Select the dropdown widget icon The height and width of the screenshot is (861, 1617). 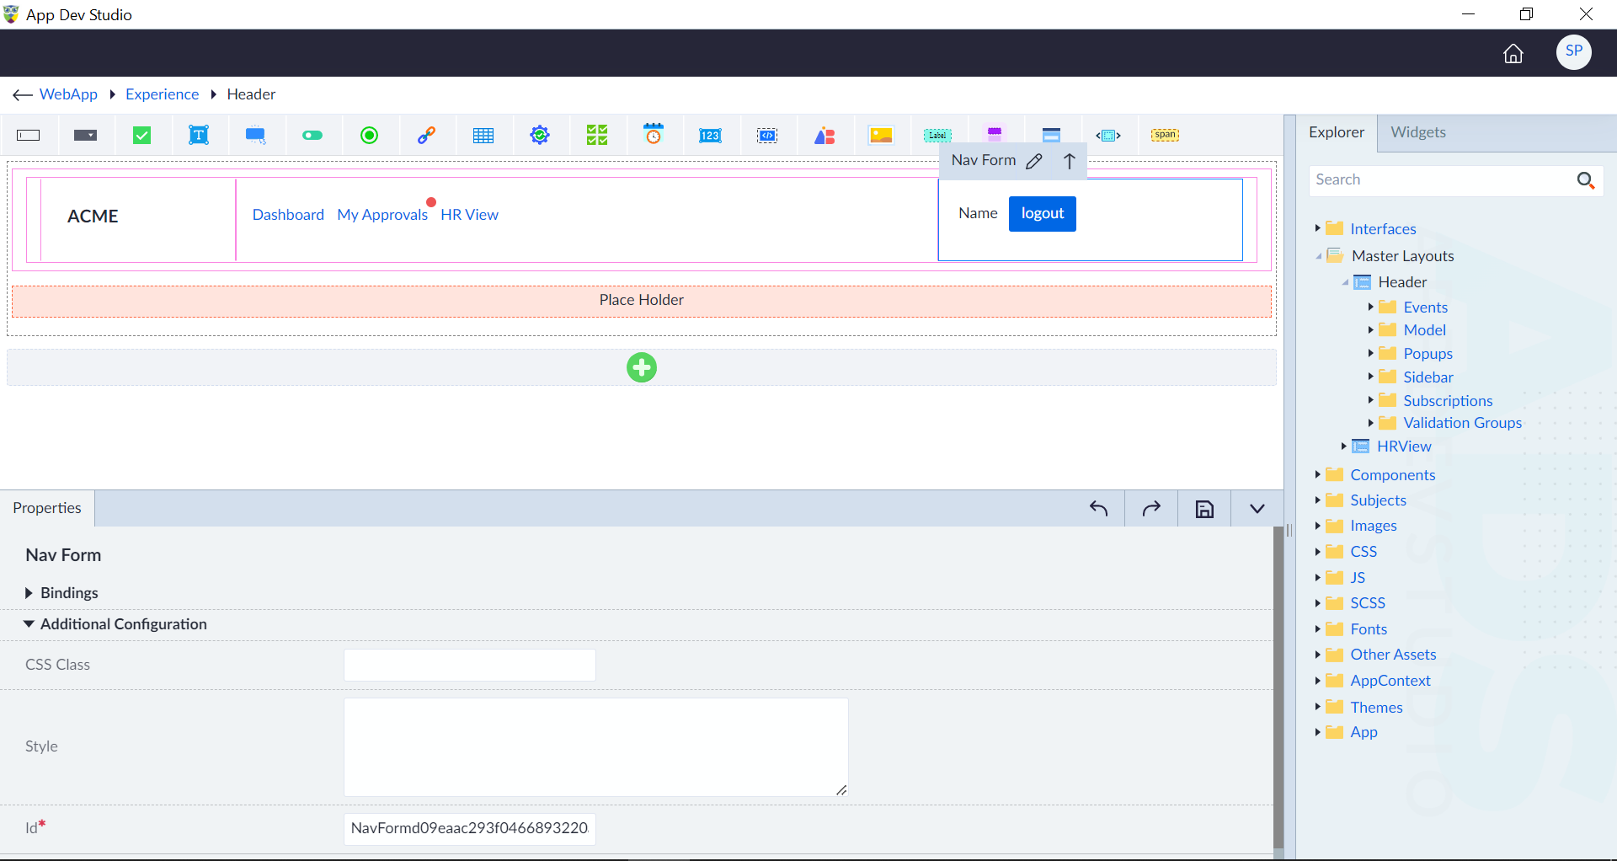85,136
